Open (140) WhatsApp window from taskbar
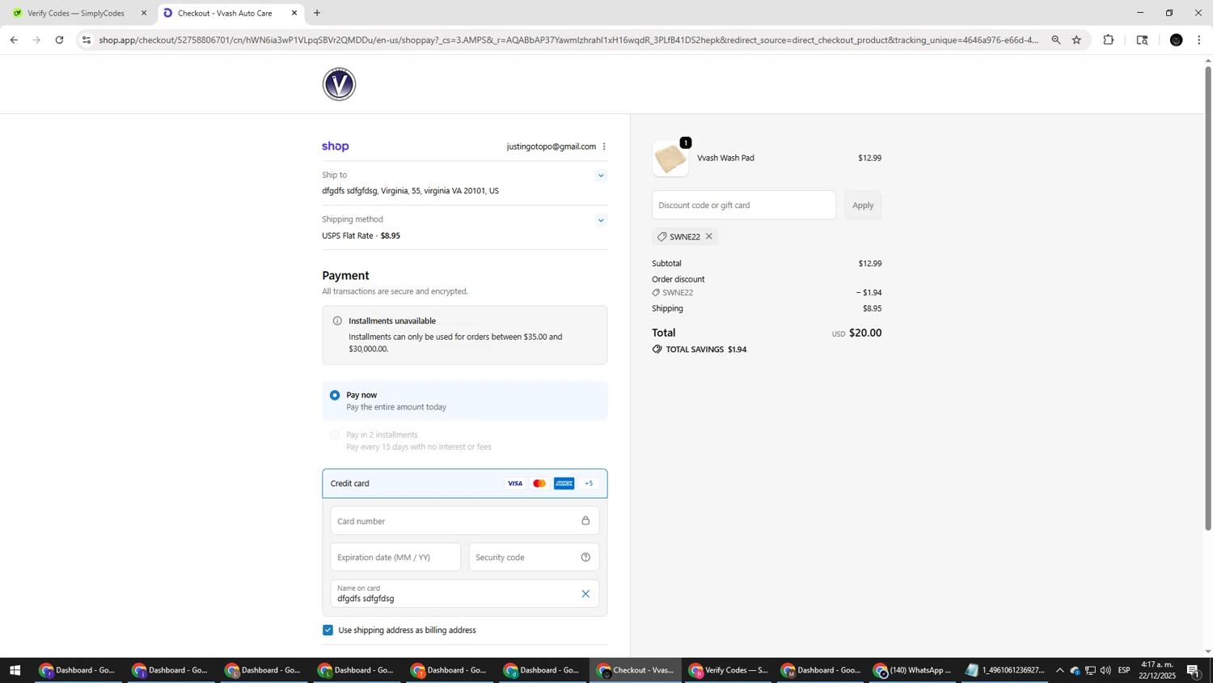The image size is (1213, 683). coord(914,670)
